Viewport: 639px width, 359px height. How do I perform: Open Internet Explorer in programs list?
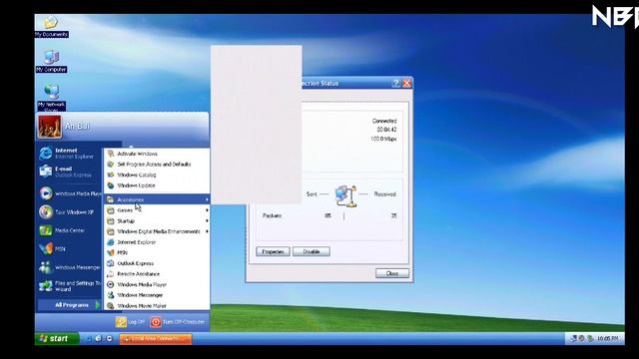pyautogui.click(x=157, y=242)
